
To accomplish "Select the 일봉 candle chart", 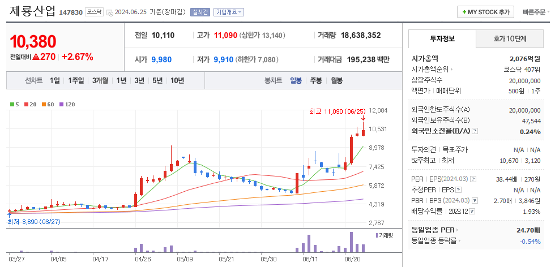I will pyautogui.click(x=296, y=80).
